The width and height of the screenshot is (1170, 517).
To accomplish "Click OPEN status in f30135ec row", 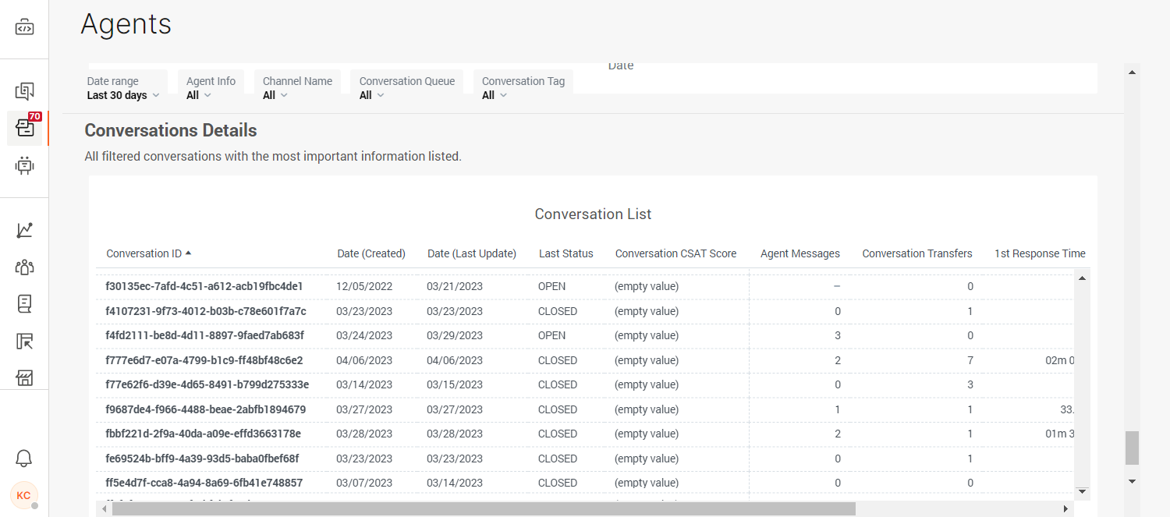I will point(551,286).
